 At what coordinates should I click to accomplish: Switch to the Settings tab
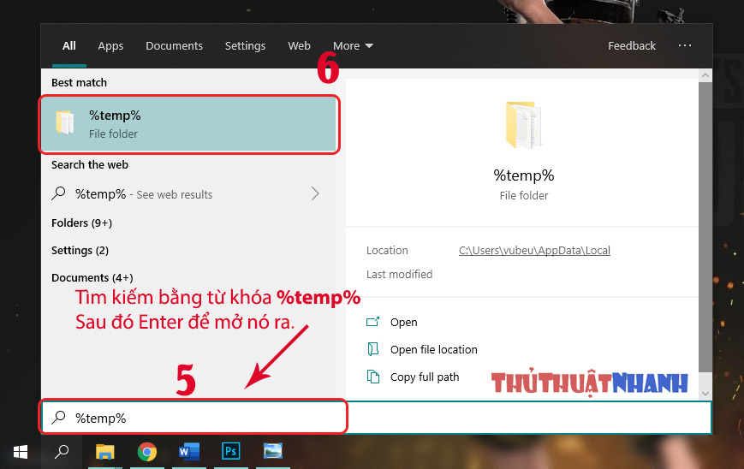coord(245,46)
